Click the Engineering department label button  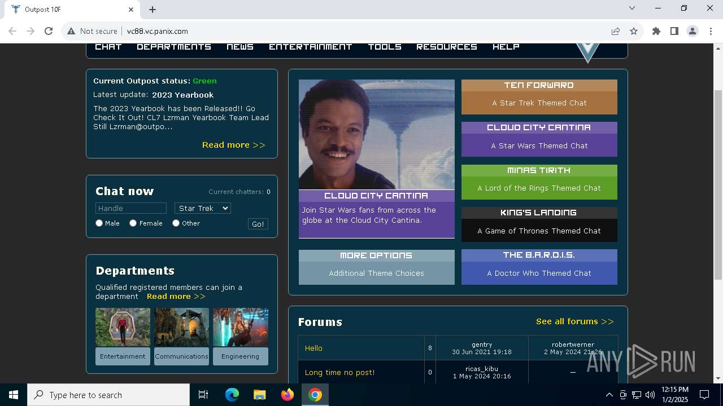coord(241,356)
